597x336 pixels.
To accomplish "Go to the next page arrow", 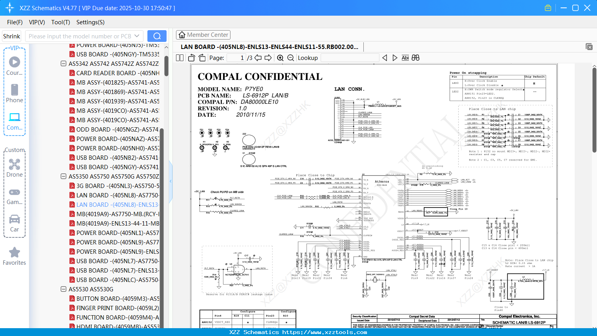I will 268,58.
